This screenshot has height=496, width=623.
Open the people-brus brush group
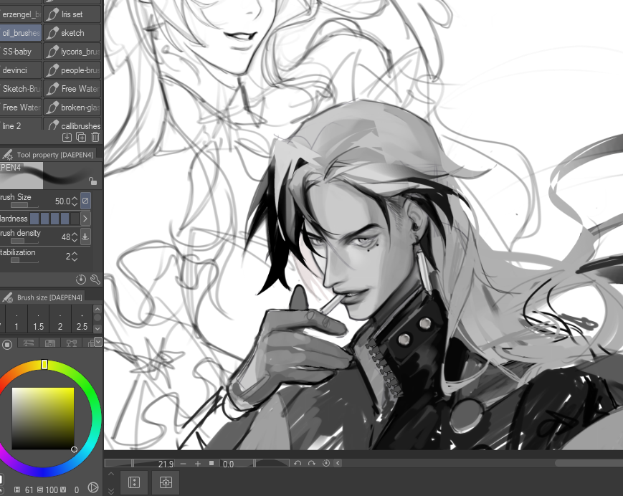[x=72, y=70]
